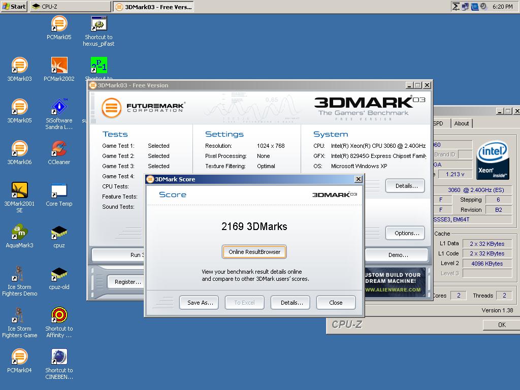Click the round gray tray icon

pyautogui.click(x=483, y=6)
